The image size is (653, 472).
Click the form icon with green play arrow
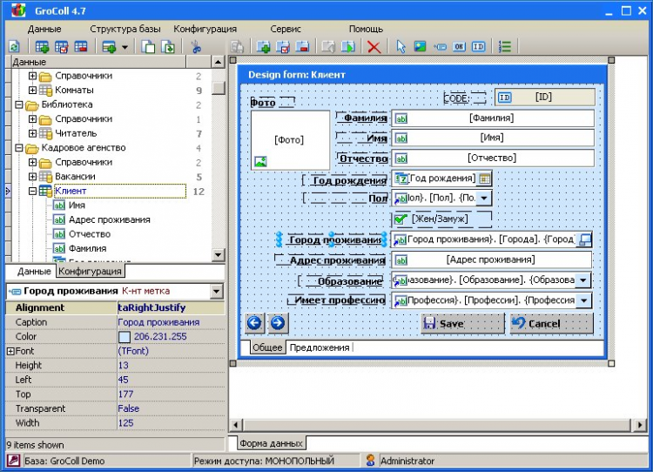348,47
